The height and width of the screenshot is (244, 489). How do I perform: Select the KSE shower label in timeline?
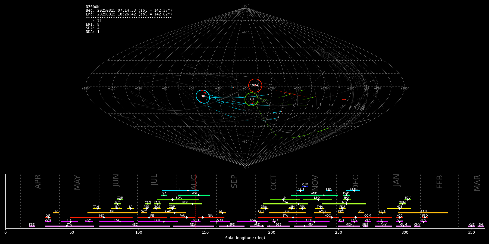(32, 225)
